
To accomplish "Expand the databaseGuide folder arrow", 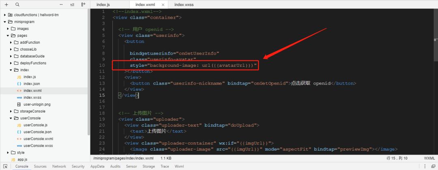I will pyautogui.click(x=11, y=56).
